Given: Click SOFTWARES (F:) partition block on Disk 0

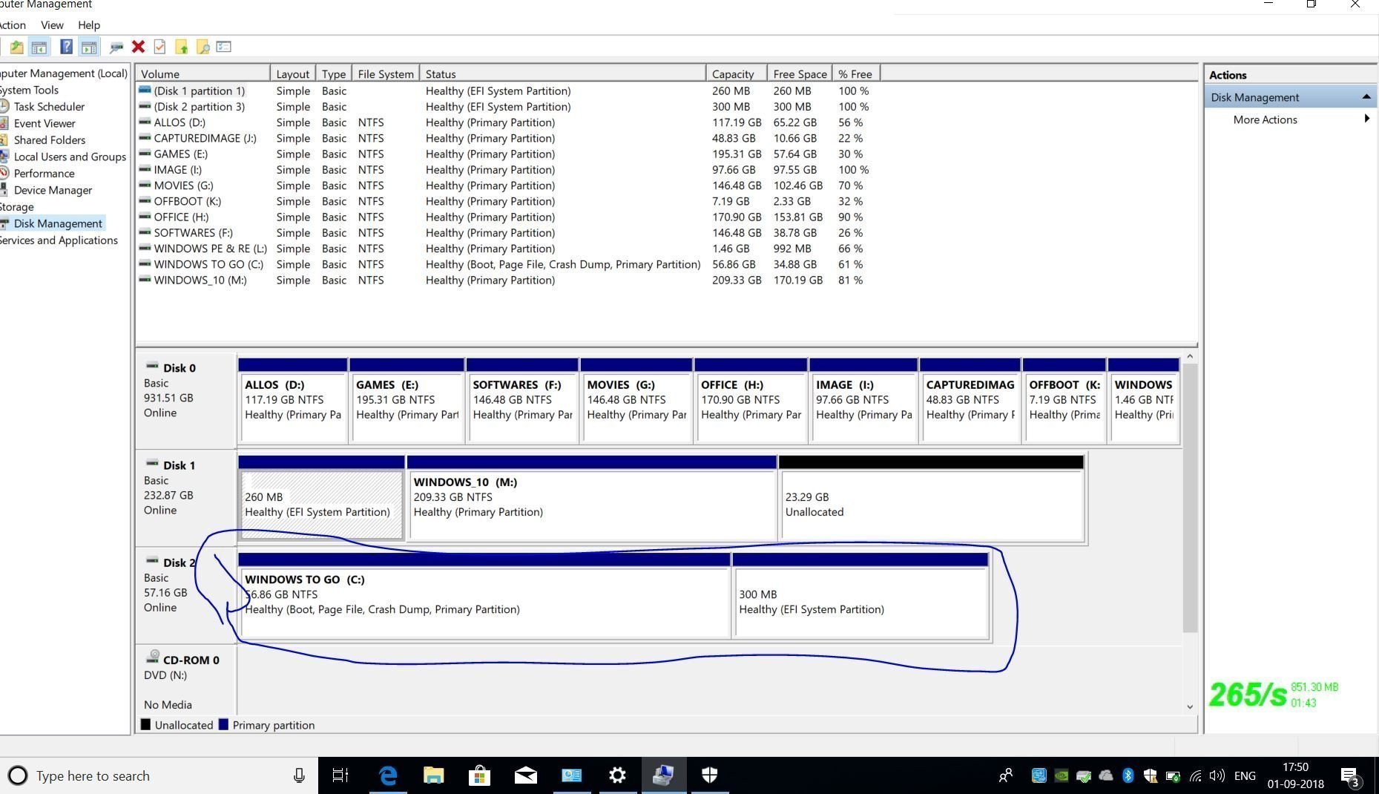Looking at the screenshot, I should tap(522, 401).
